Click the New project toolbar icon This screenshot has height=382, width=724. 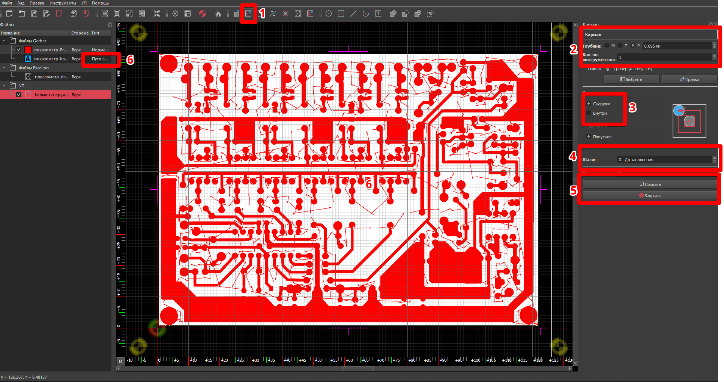tap(9, 13)
